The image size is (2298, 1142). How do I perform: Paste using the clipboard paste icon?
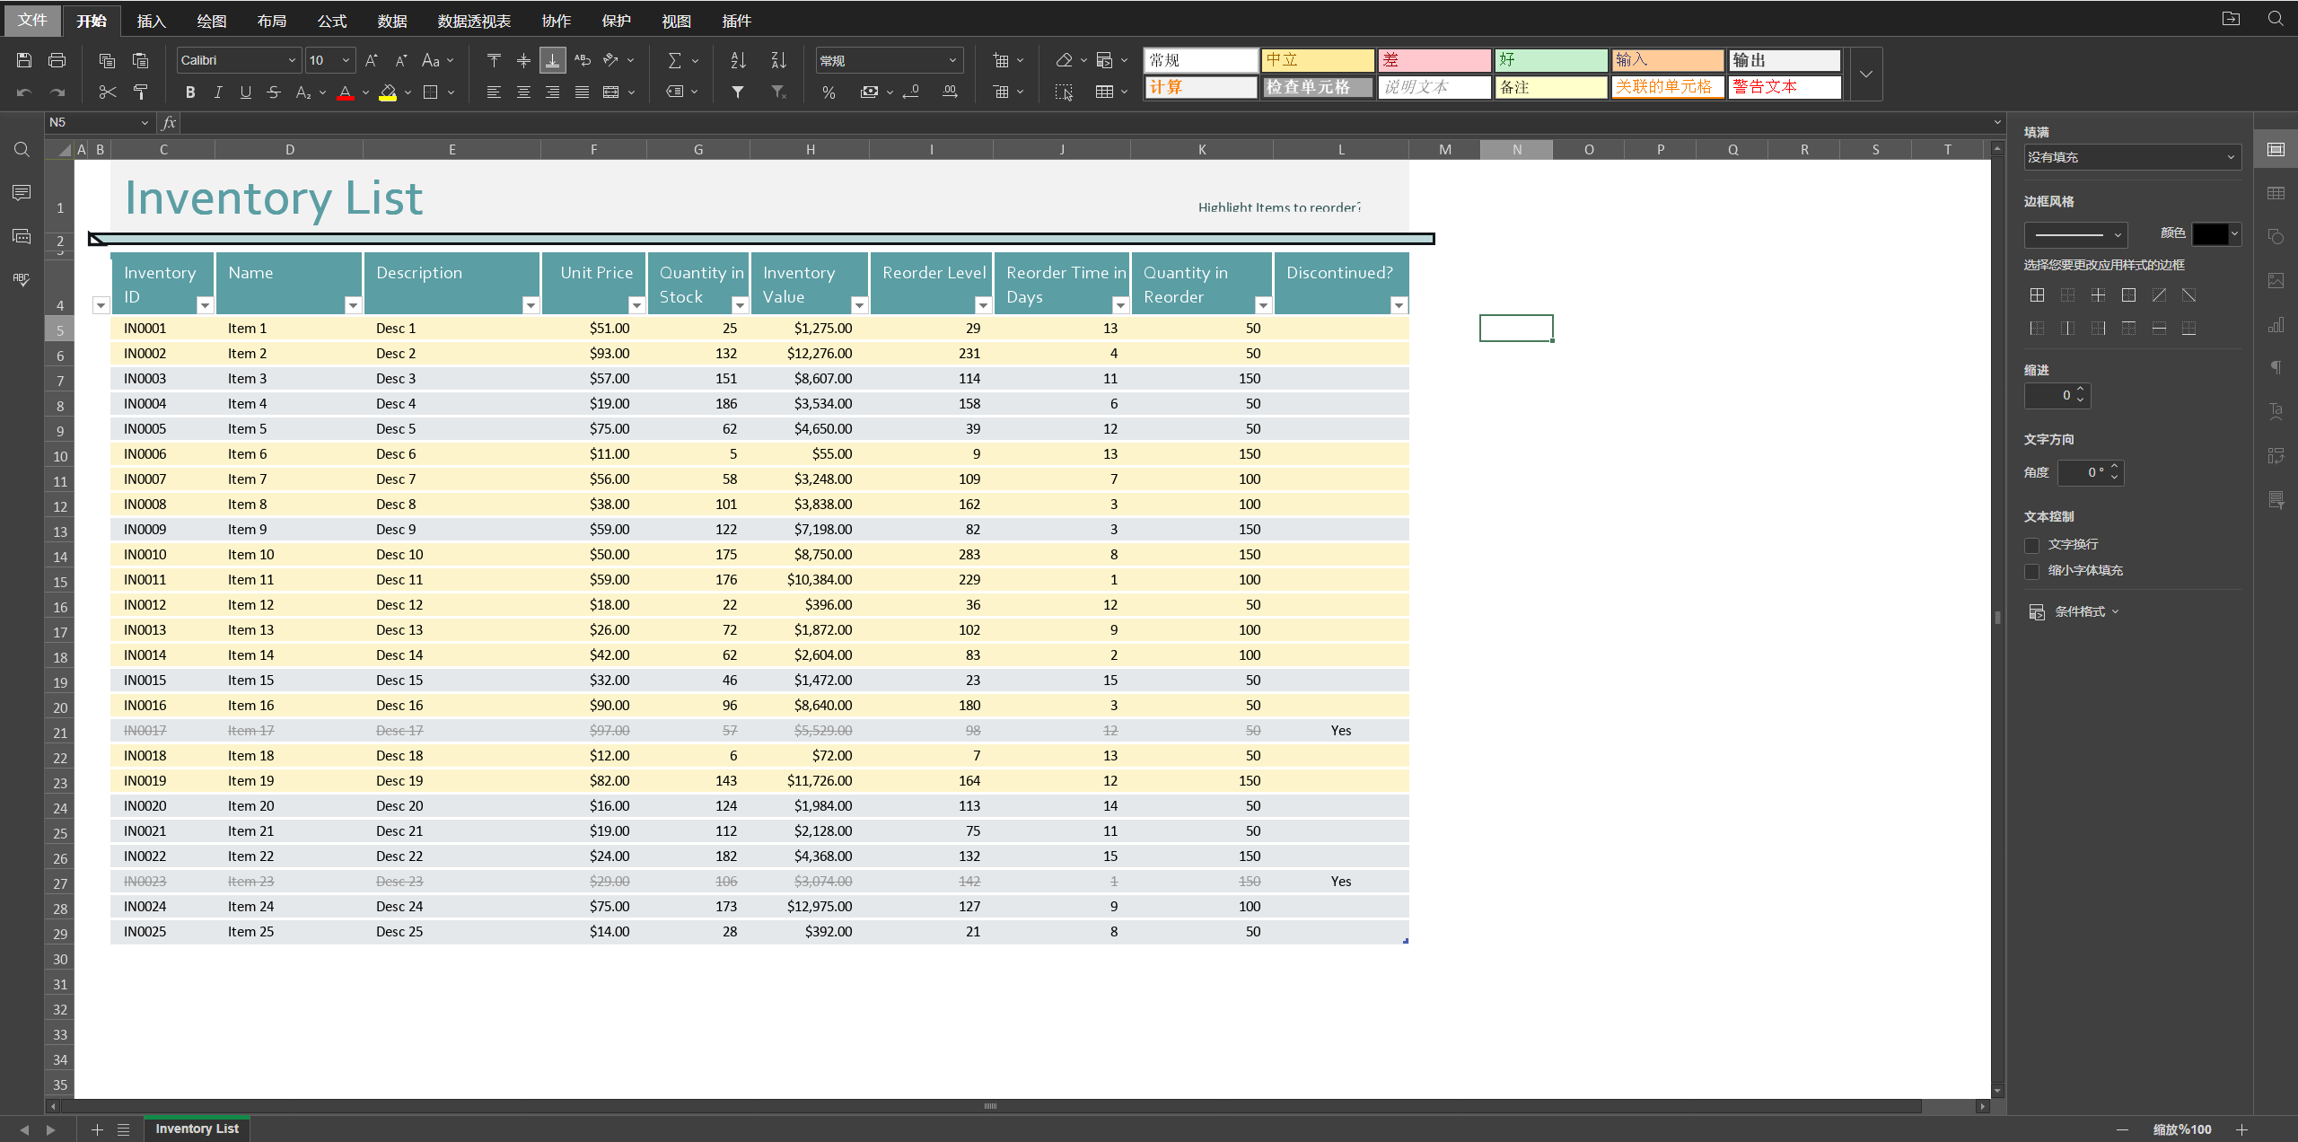tap(140, 60)
